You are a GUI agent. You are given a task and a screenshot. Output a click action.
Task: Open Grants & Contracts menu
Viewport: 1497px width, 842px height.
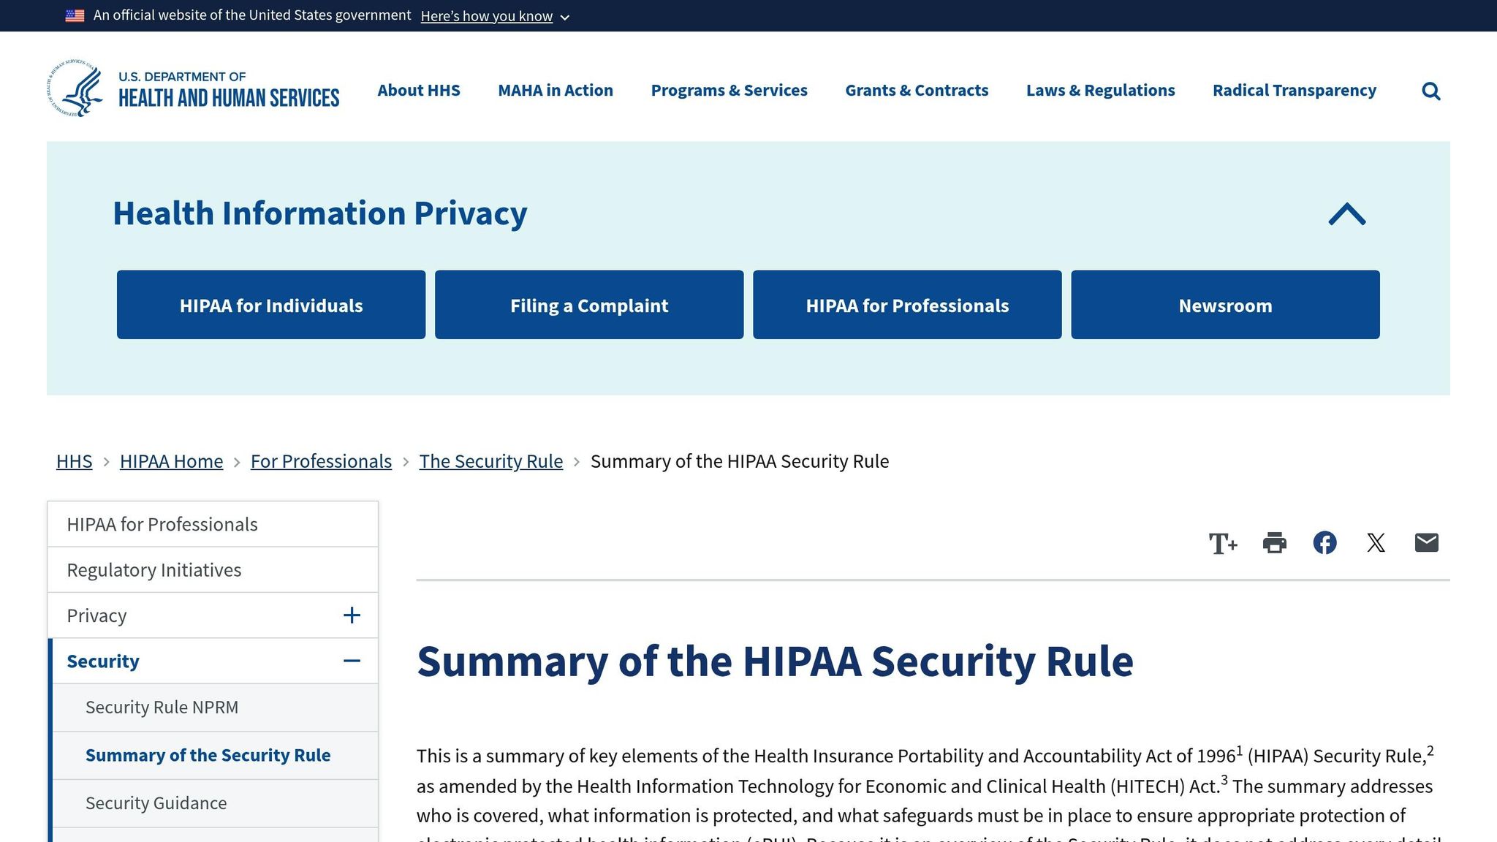pos(917,90)
